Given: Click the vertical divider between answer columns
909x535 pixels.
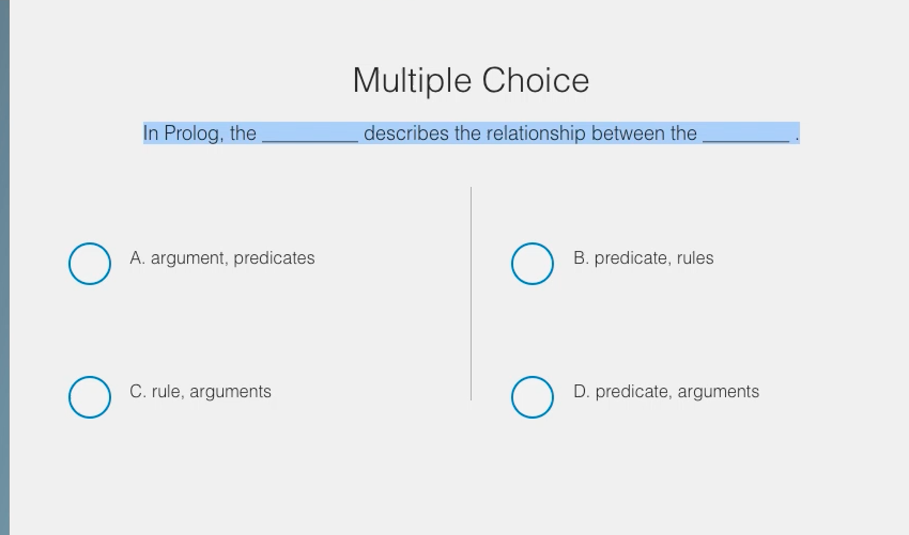Looking at the screenshot, I should (x=471, y=293).
